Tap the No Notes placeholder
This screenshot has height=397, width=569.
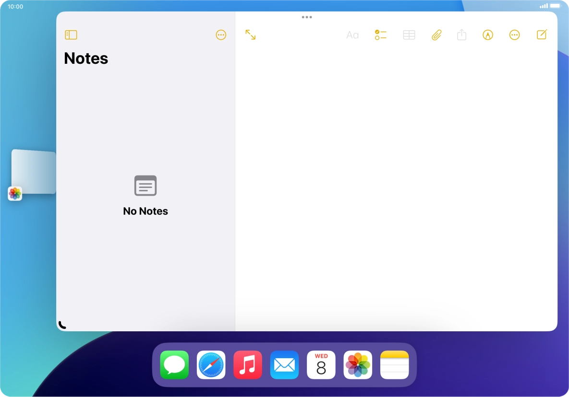pos(145,211)
